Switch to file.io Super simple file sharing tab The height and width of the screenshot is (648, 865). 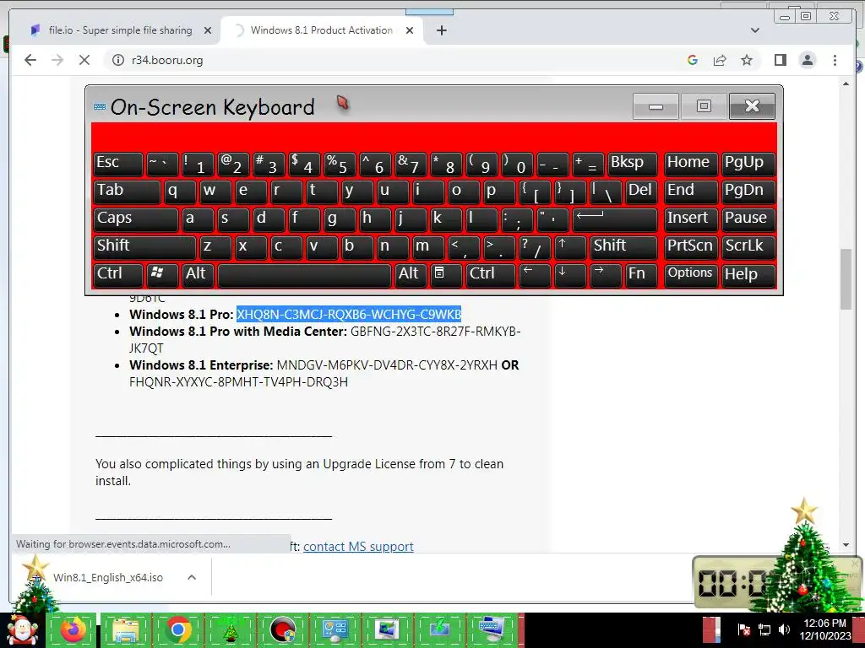120,30
